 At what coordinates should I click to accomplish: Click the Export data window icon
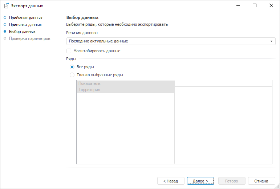click(x=6, y=6)
